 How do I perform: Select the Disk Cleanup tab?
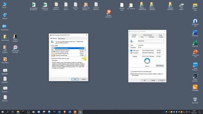(x=54, y=38)
